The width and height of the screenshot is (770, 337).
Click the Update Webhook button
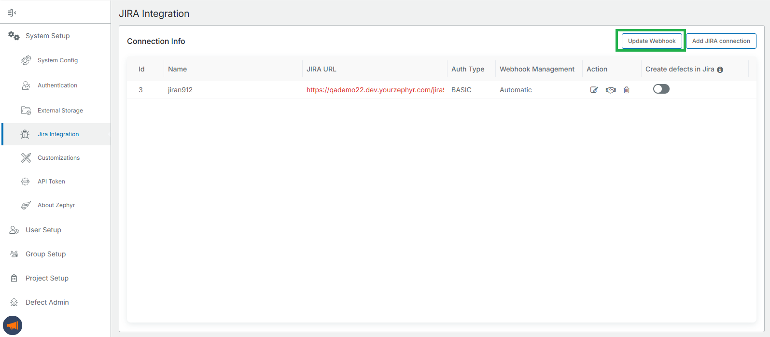[651, 41]
